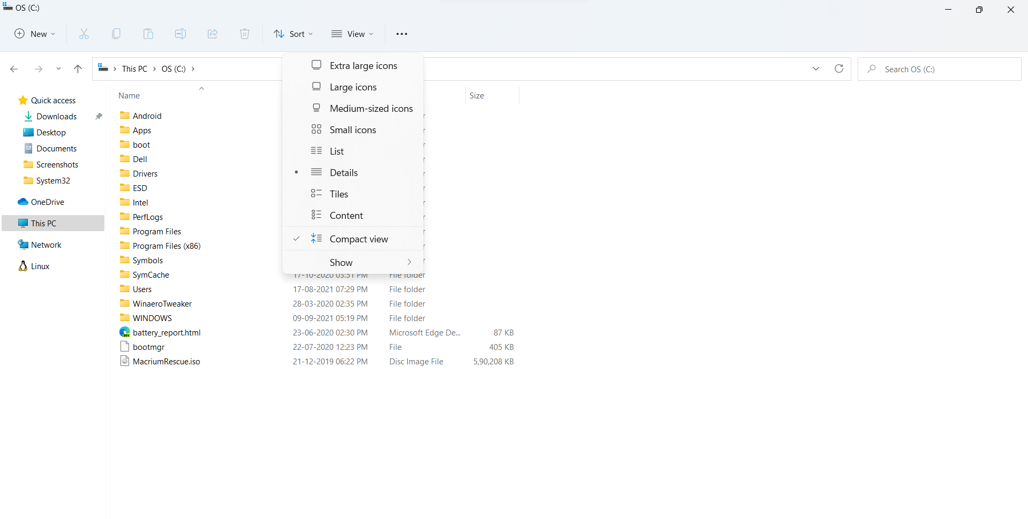1028x519 pixels.
Task: Select This PC in navigation pane
Action: click(53, 223)
